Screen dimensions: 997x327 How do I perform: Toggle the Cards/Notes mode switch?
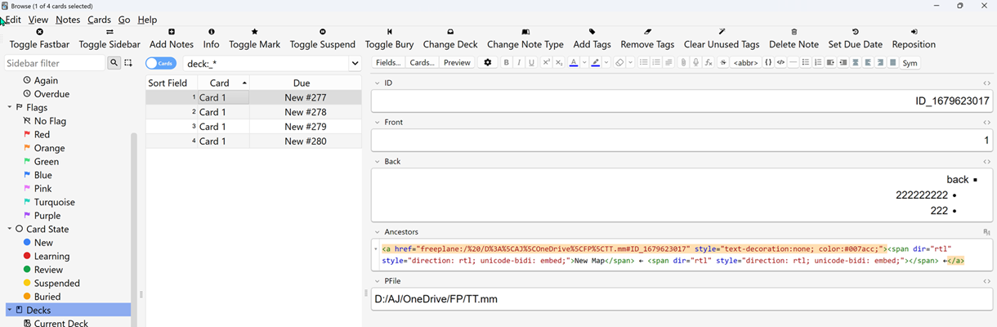pos(161,64)
